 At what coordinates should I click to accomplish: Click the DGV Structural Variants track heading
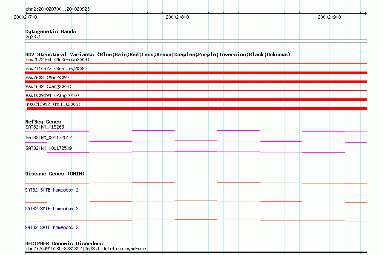[158, 54]
